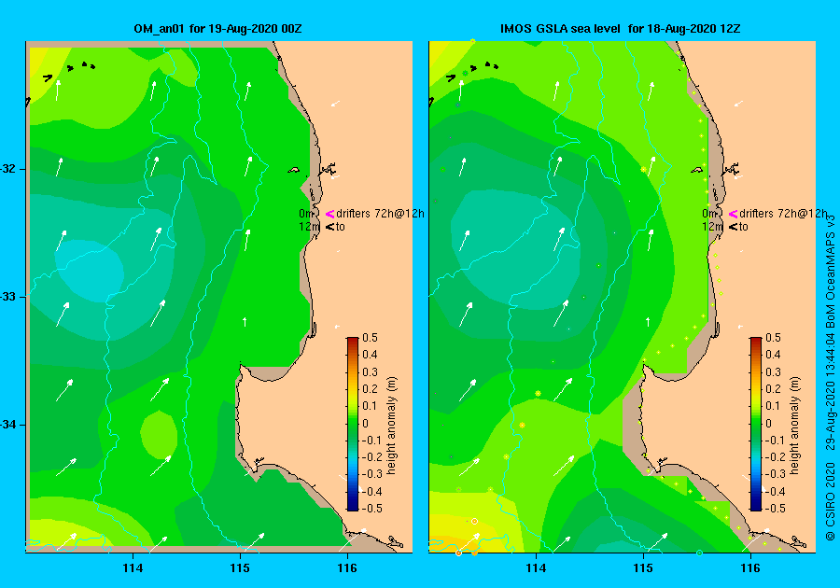This screenshot has width=840, height=588.
Task: Click the '0.5' tick on OM_an01 colour bar
Action: coord(370,338)
